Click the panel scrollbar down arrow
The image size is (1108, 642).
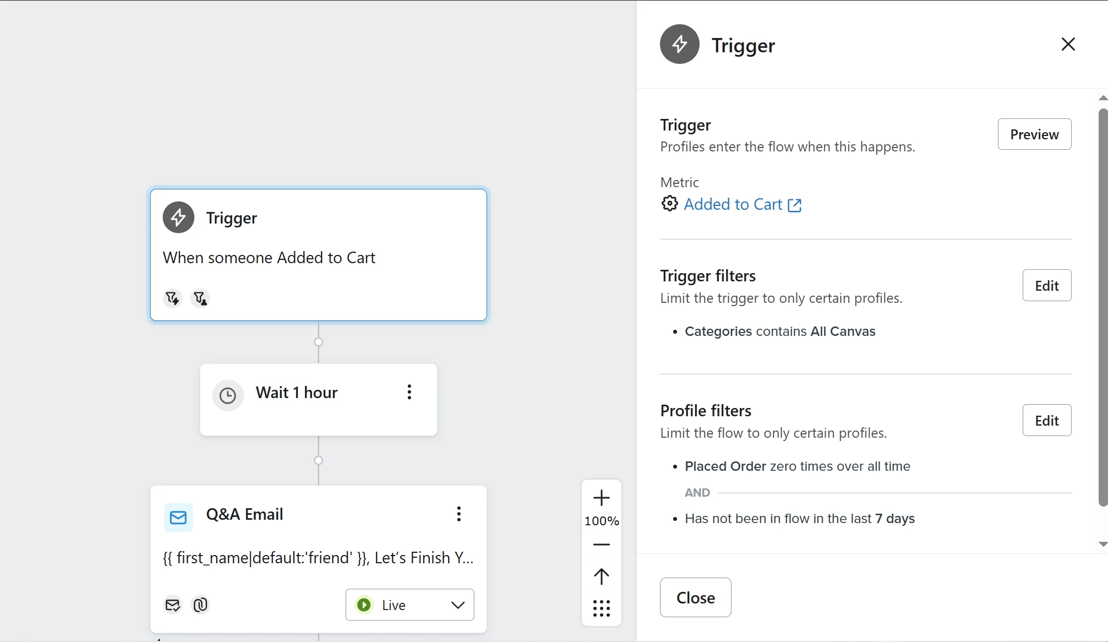coord(1102,544)
